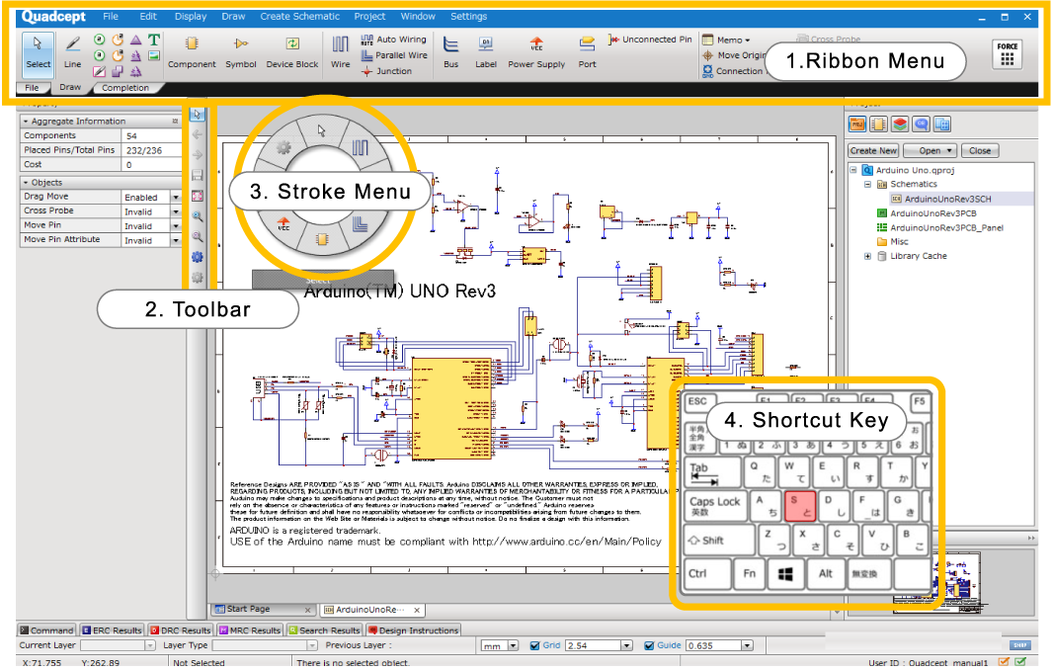This screenshot has height=671, width=1052.
Task: Open the ERC Results tab
Action: point(112,630)
